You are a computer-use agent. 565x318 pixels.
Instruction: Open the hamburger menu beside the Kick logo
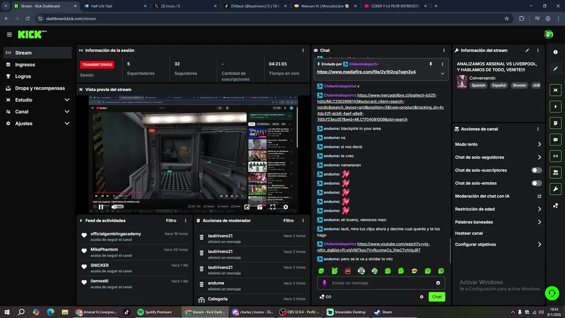point(9,34)
